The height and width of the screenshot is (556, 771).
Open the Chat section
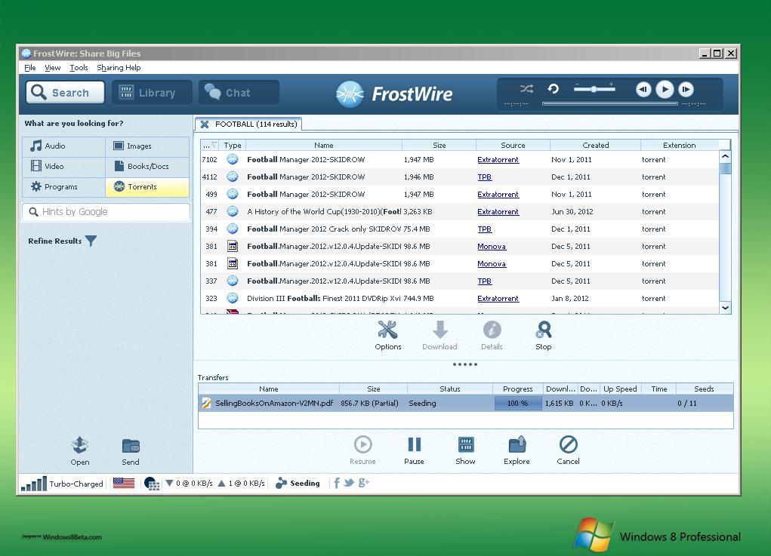point(239,92)
